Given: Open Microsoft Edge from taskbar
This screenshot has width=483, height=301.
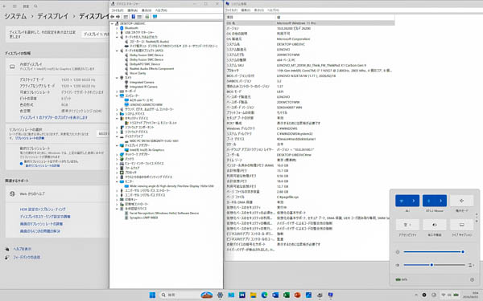Looking at the screenshot, I should [264, 295].
